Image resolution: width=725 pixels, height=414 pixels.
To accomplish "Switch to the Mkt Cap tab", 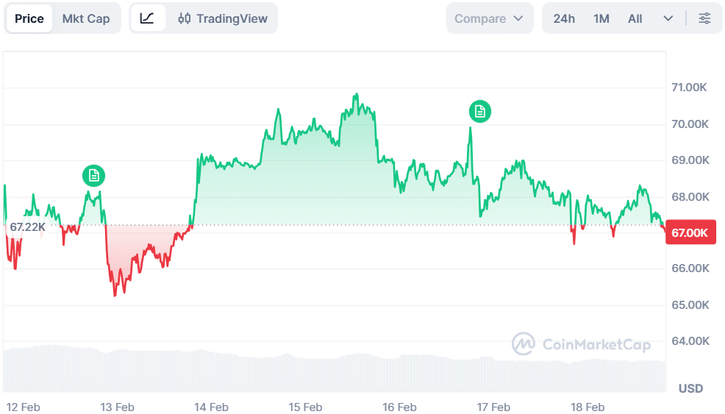I will 86,18.
